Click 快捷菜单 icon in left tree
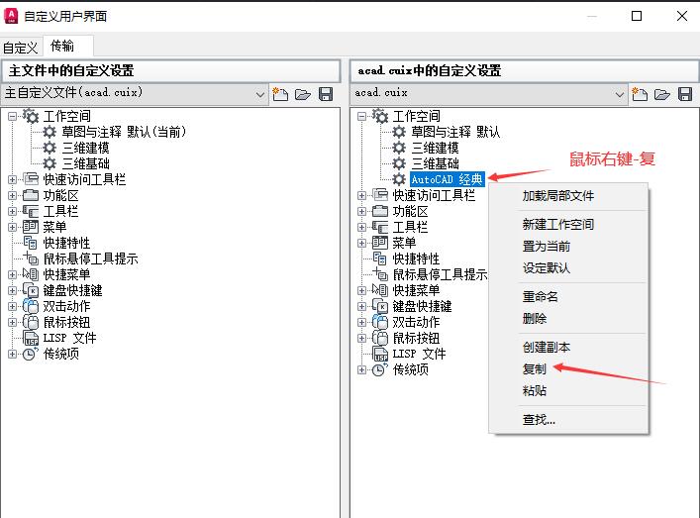The height and width of the screenshot is (518, 700). coord(31,274)
